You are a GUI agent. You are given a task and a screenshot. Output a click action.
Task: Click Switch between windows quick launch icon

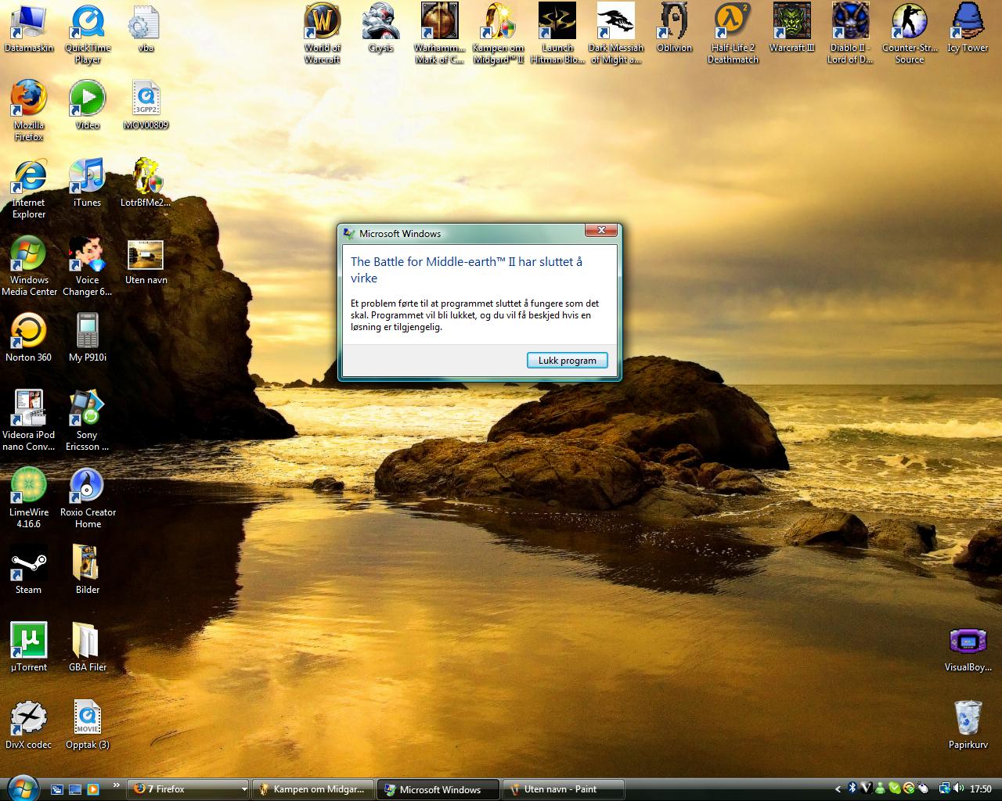click(x=57, y=789)
